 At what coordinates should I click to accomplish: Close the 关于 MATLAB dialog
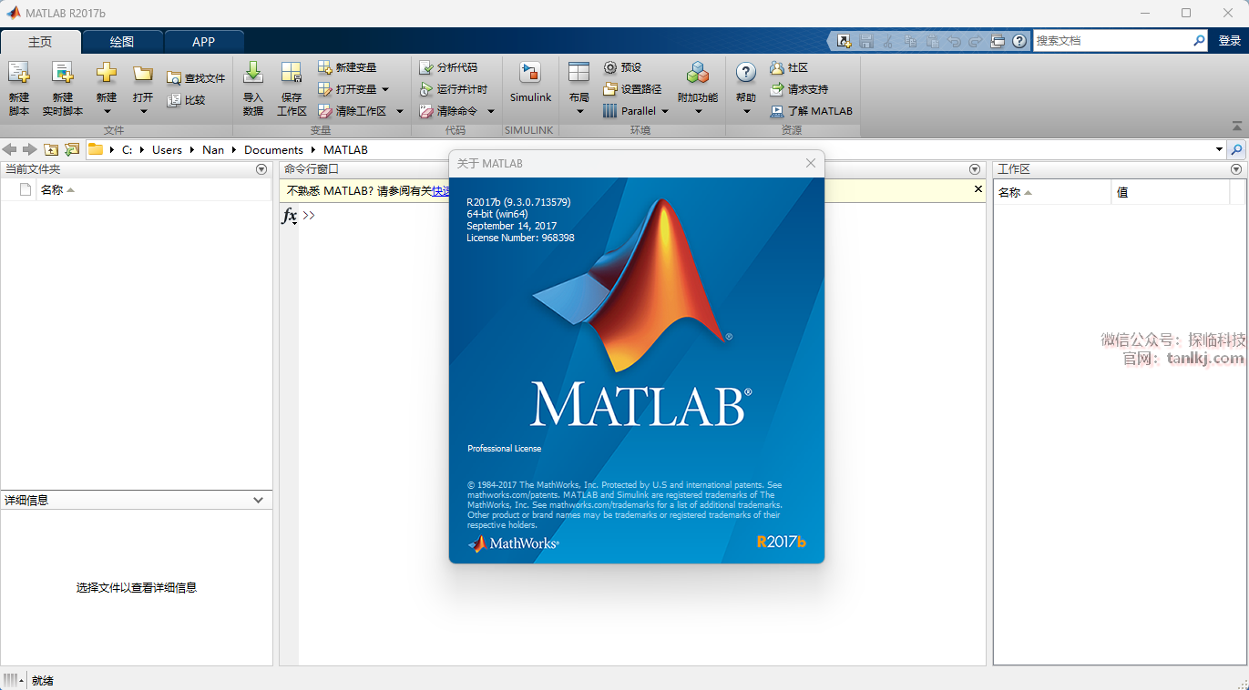pos(811,163)
